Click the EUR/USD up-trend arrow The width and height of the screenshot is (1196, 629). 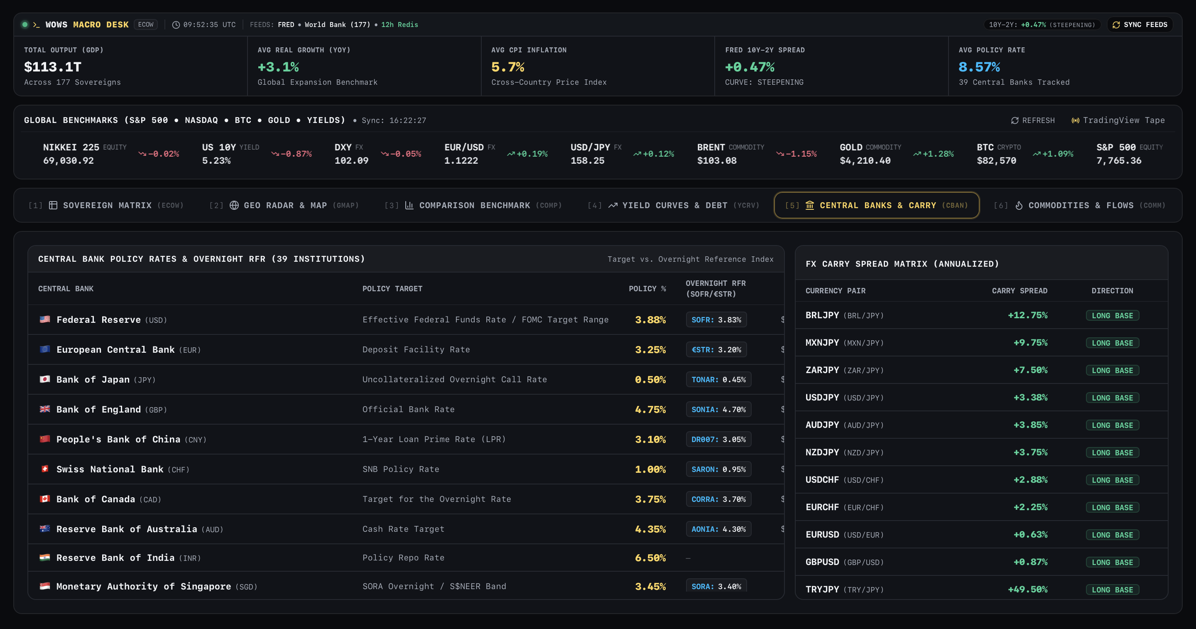point(511,154)
